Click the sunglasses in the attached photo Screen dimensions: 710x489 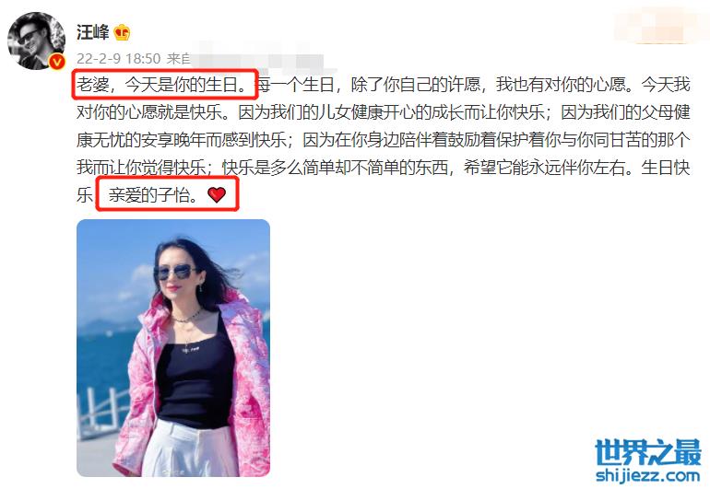tap(176, 272)
